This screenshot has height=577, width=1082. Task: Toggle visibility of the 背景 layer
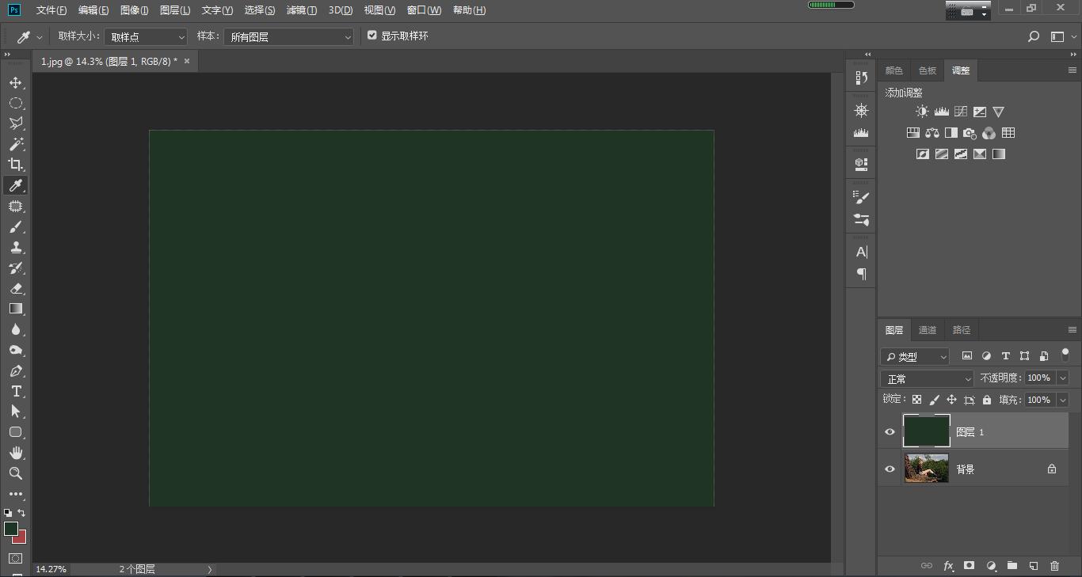[x=890, y=469]
